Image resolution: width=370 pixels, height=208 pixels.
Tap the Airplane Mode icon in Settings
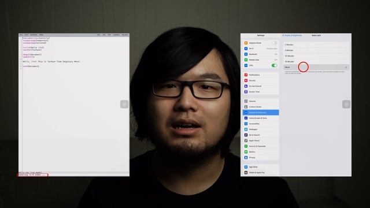tap(246, 43)
